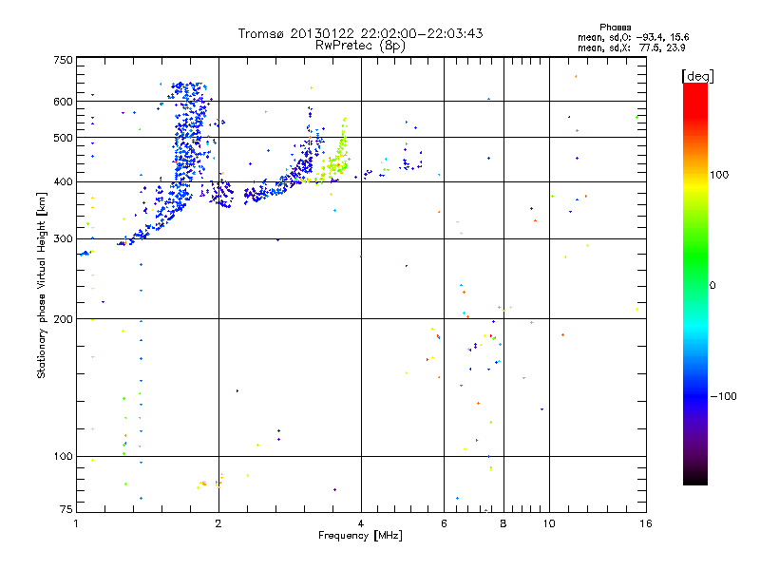Click the y-axis label '200'
760x570 pixels.
(x=63, y=319)
